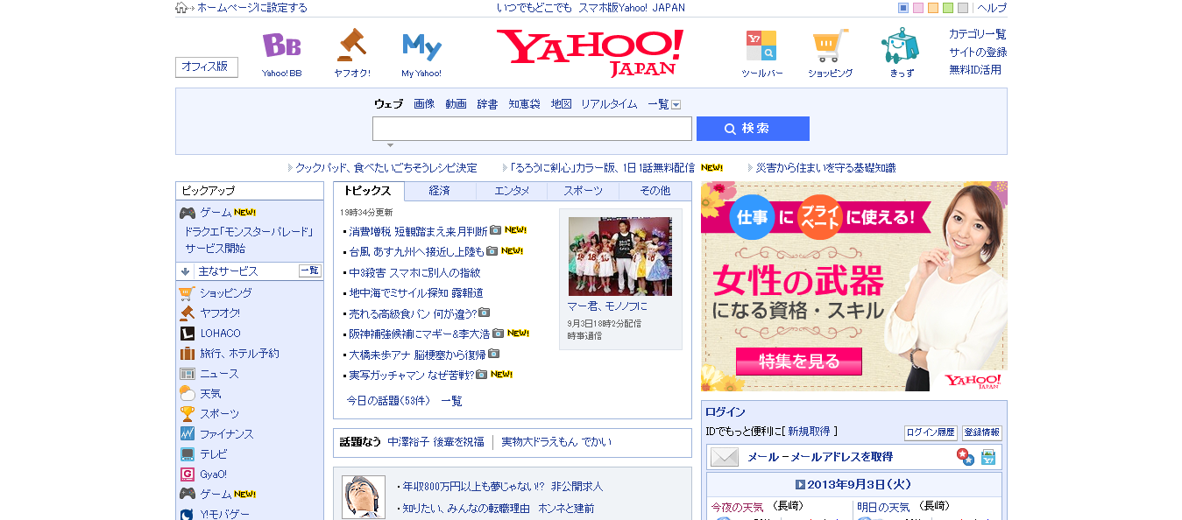Click the arrow icon before 2013年9月3日
Screen dimensions: 1182x520
coord(800,484)
